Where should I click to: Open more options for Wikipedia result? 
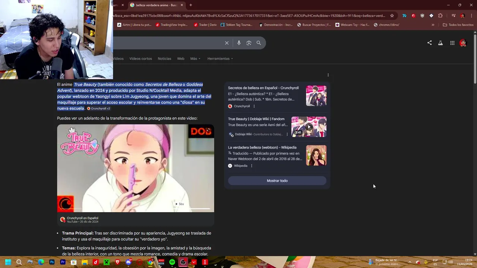coord(252,166)
